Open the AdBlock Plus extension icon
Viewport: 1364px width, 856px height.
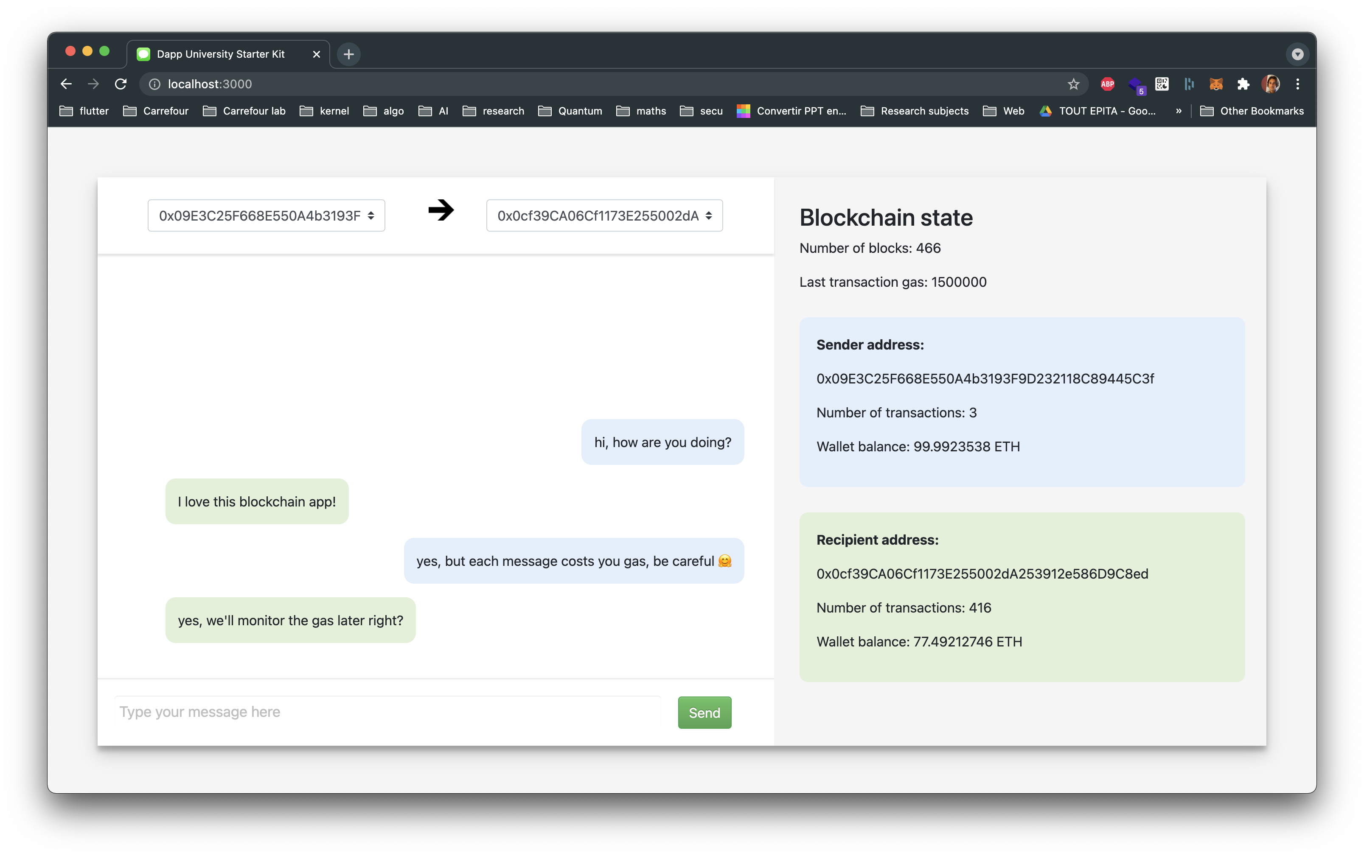tap(1107, 84)
